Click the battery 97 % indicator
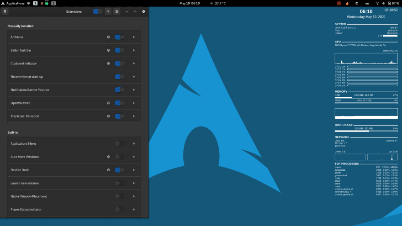 393,3
